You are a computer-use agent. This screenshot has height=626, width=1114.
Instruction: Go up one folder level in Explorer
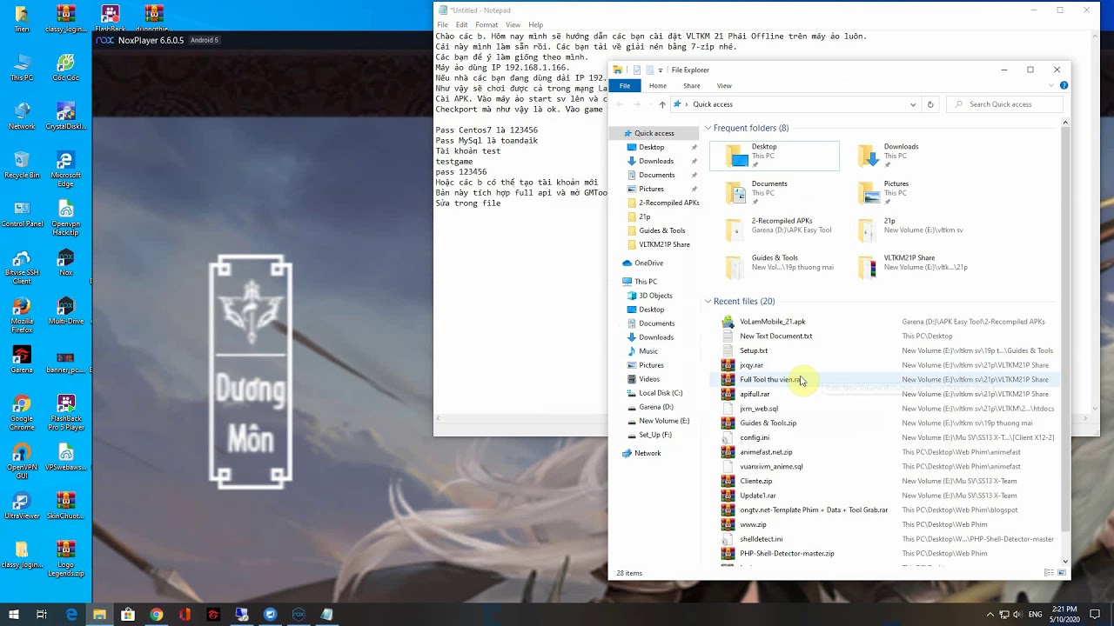[x=662, y=104]
